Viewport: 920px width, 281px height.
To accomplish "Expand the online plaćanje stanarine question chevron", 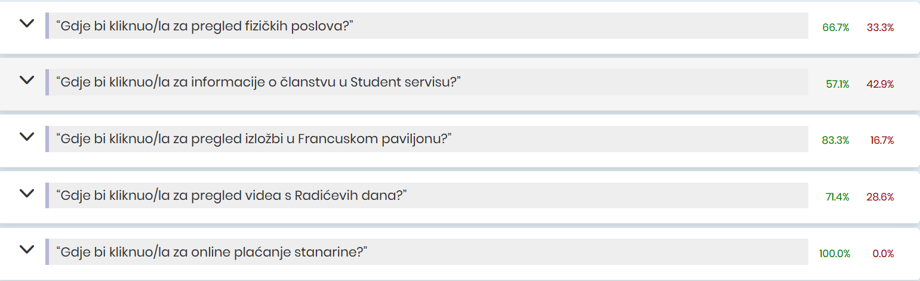I will (x=26, y=250).
